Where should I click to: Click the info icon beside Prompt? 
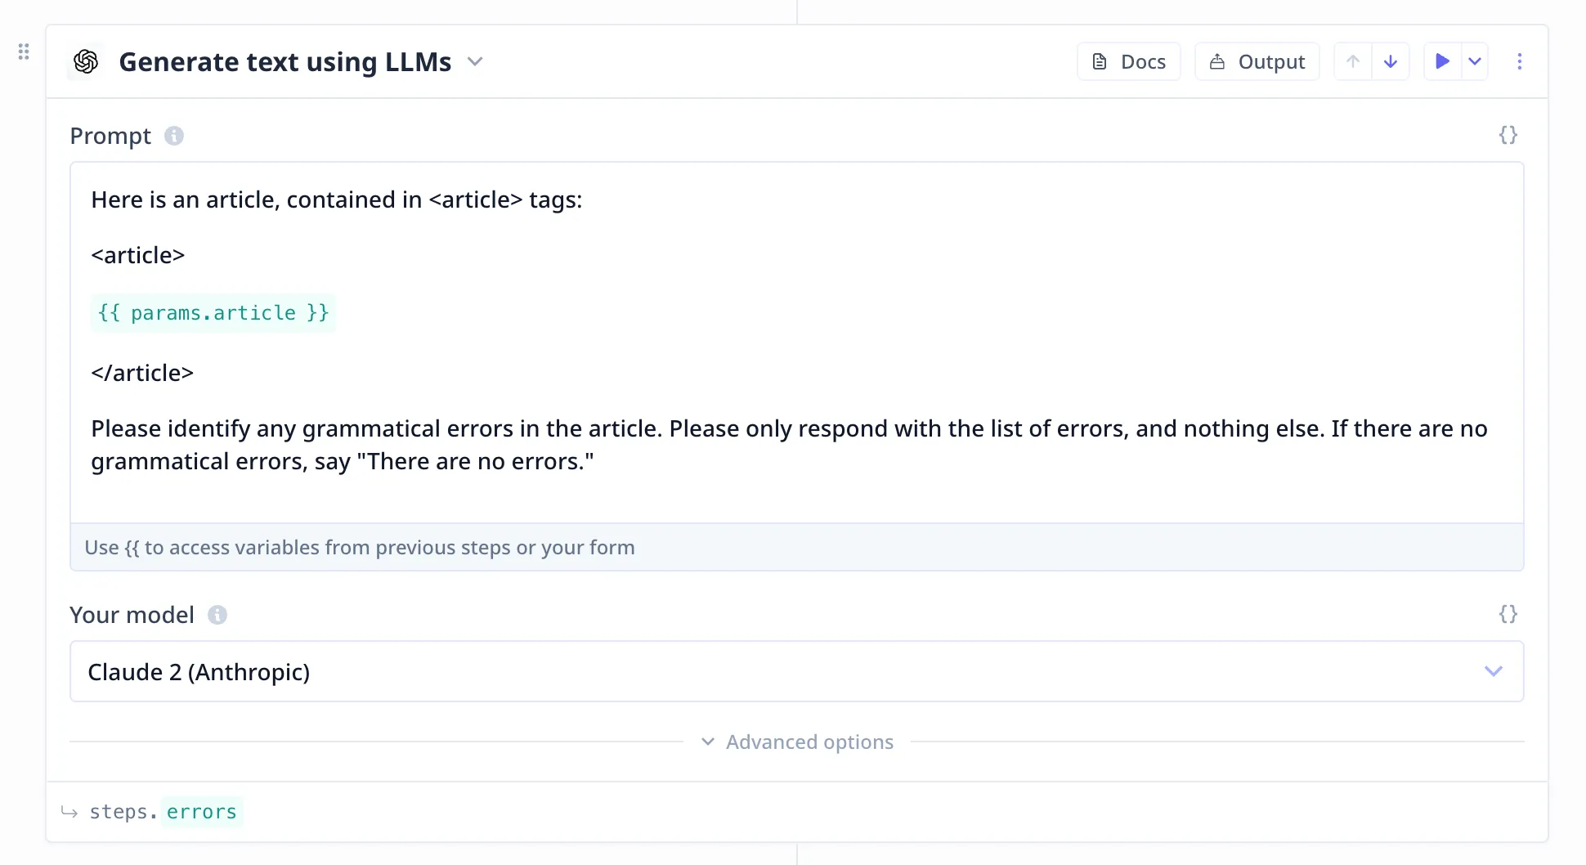174,136
